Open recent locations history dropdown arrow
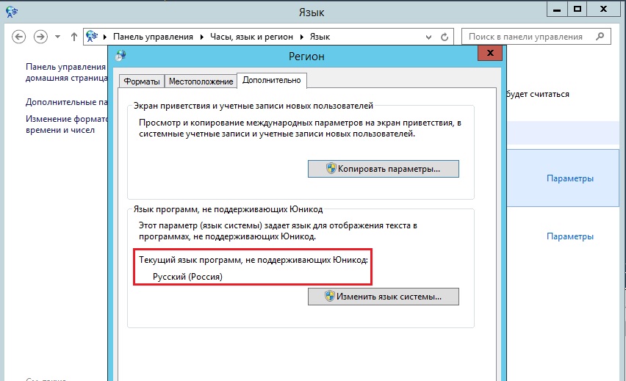The width and height of the screenshot is (626, 381). coord(57,37)
